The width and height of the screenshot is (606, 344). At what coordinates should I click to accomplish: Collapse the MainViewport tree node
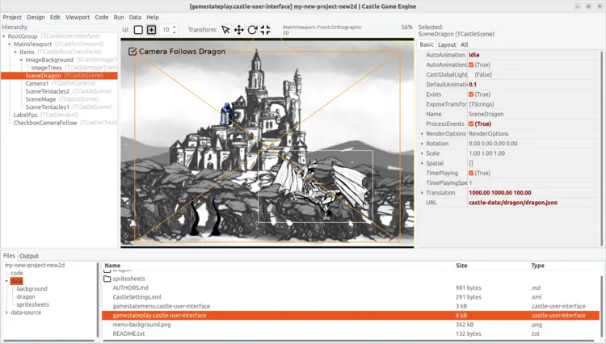9,44
